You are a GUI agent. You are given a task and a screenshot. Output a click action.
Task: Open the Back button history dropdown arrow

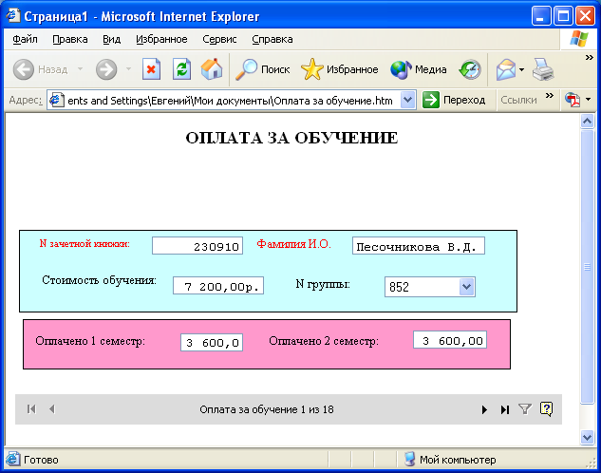pos(80,69)
